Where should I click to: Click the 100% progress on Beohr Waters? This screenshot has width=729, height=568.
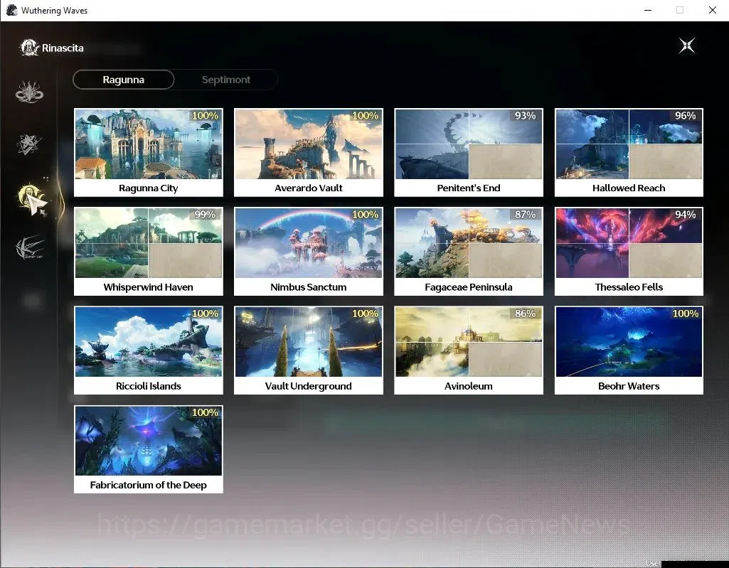click(686, 314)
